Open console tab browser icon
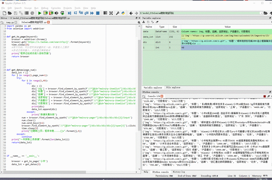 tap(144, 96)
